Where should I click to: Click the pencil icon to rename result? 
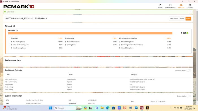[46, 18]
